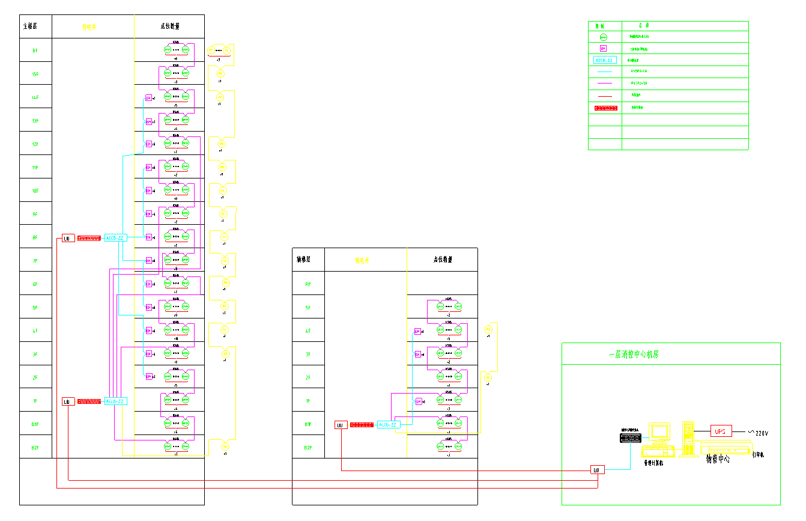Image resolution: width=806 pixels, height=521 pixels.
Task: Click the ACCB-ZZ box on main building 8F
Action: pyautogui.click(x=115, y=238)
